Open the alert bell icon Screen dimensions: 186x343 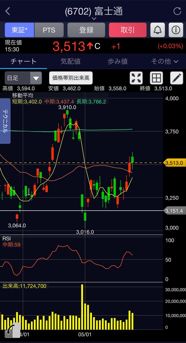pyautogui.click(x=157, y=30)
